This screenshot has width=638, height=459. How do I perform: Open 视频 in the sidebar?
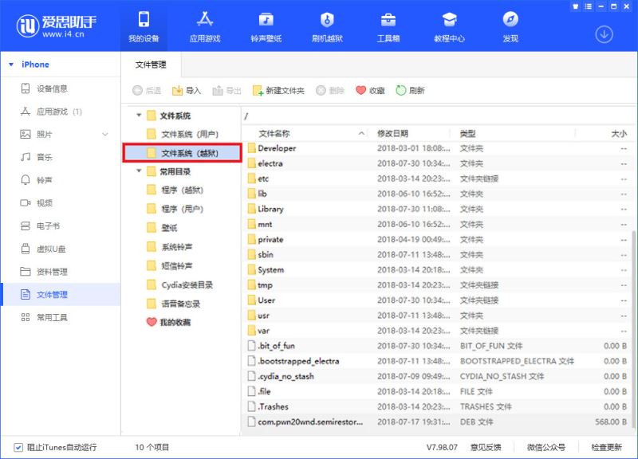click(x=61, y=203)
